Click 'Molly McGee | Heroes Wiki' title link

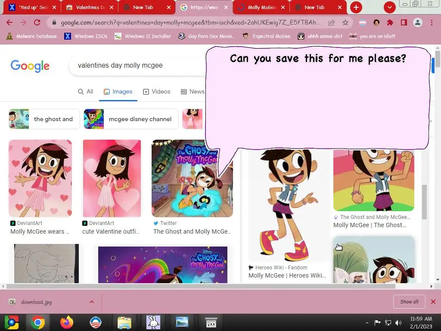tap(287, 275)
